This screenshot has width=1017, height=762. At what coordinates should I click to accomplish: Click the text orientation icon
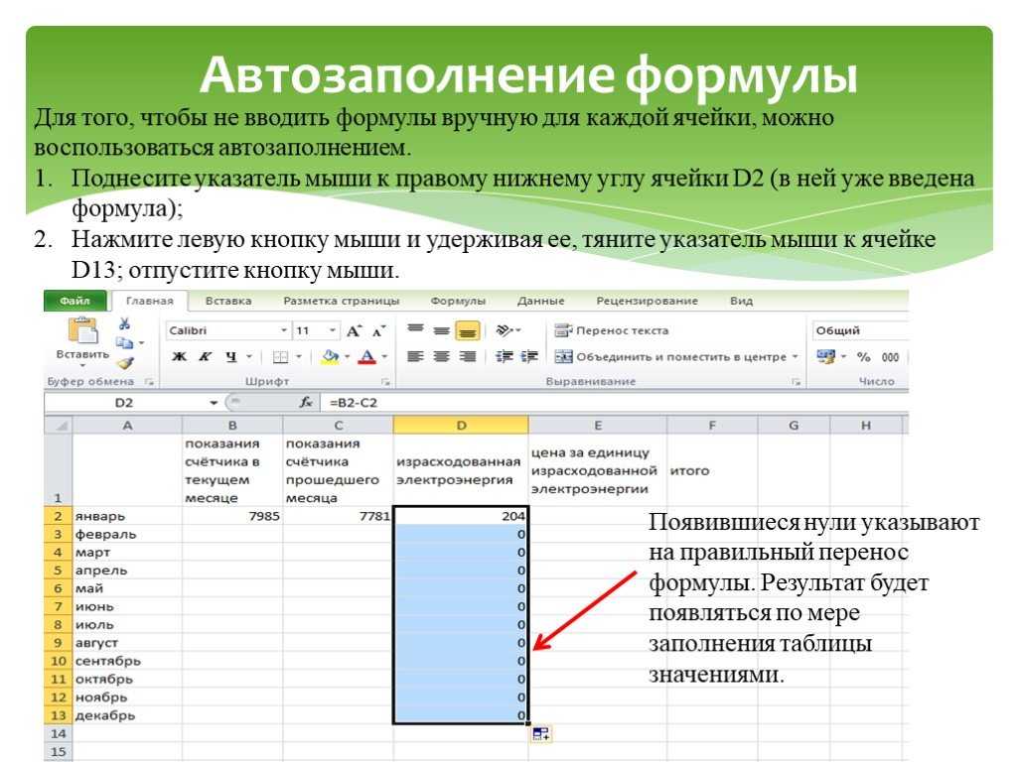tap(506, 330)
